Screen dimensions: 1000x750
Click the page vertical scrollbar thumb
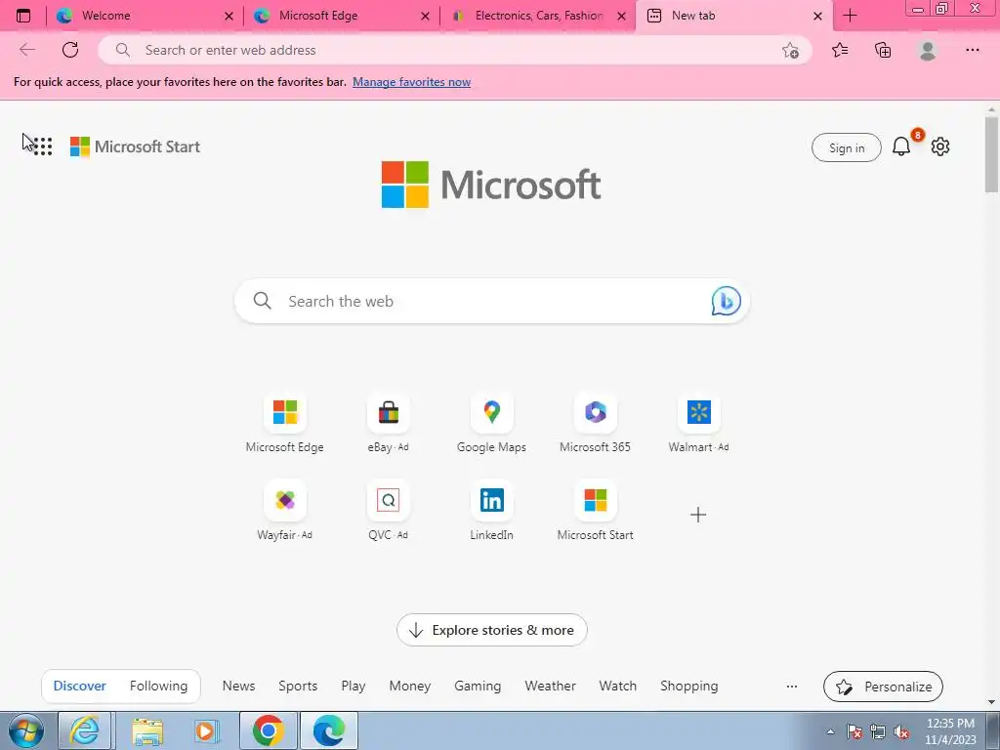click(x=991, y=154)
